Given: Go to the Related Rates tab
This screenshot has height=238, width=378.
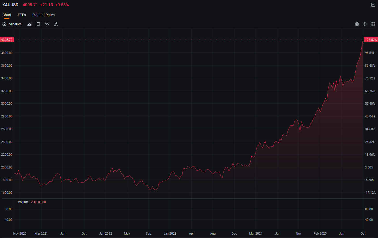Looking at the screenshot, I should [43, 15].
